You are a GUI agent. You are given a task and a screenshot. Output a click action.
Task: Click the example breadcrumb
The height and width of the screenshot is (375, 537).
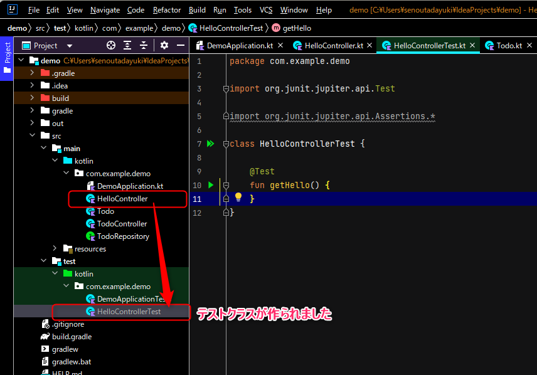tap(139, 28)
